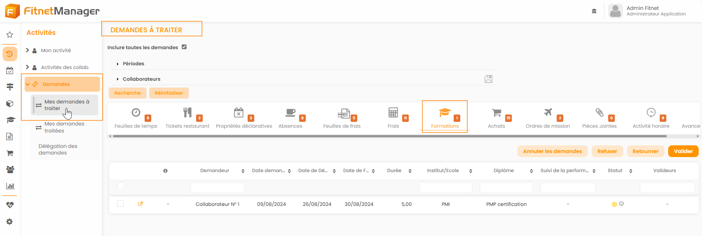Screen dimensions: 702x236
Task: Tick the checkbox for Collaborateur N° 1 row
Action: click(x=120, y=203)
